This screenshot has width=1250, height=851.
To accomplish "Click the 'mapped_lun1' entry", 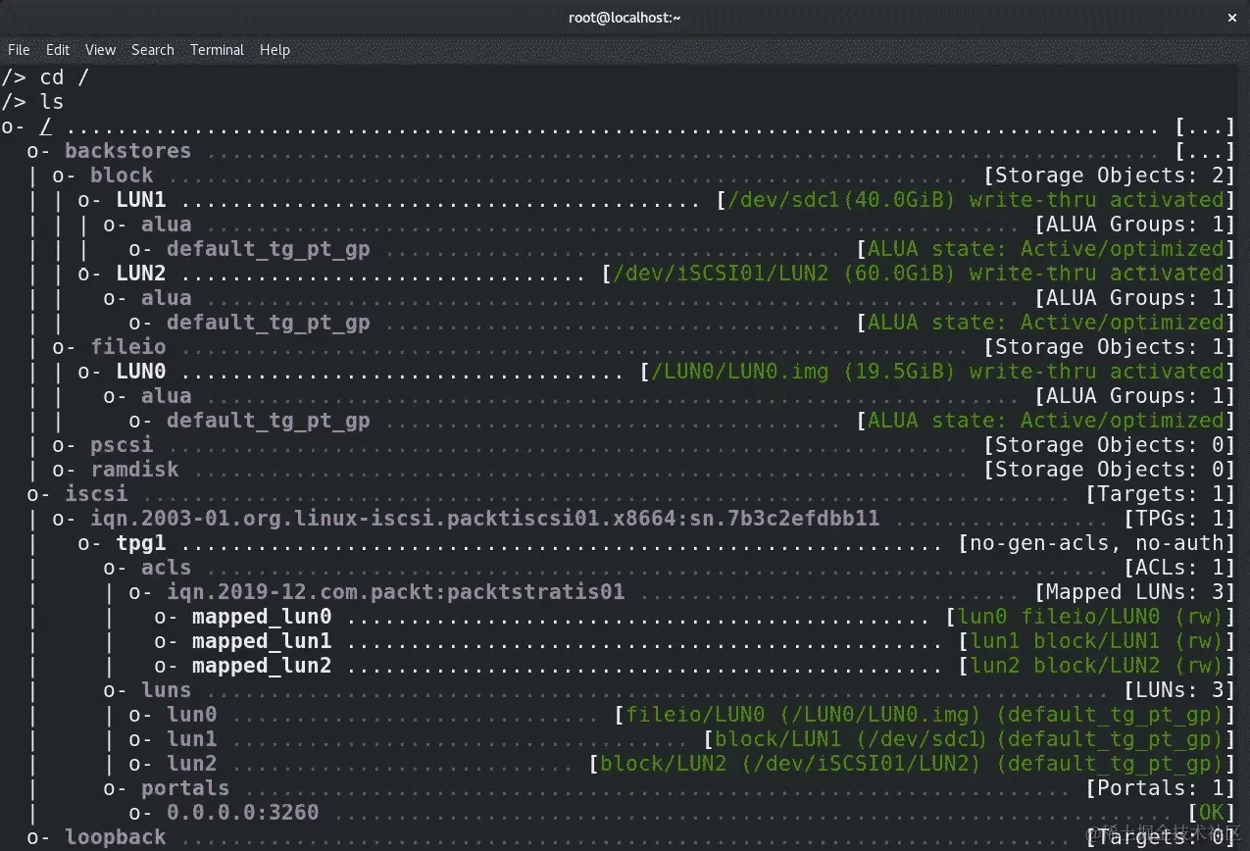I will (262, 641).
